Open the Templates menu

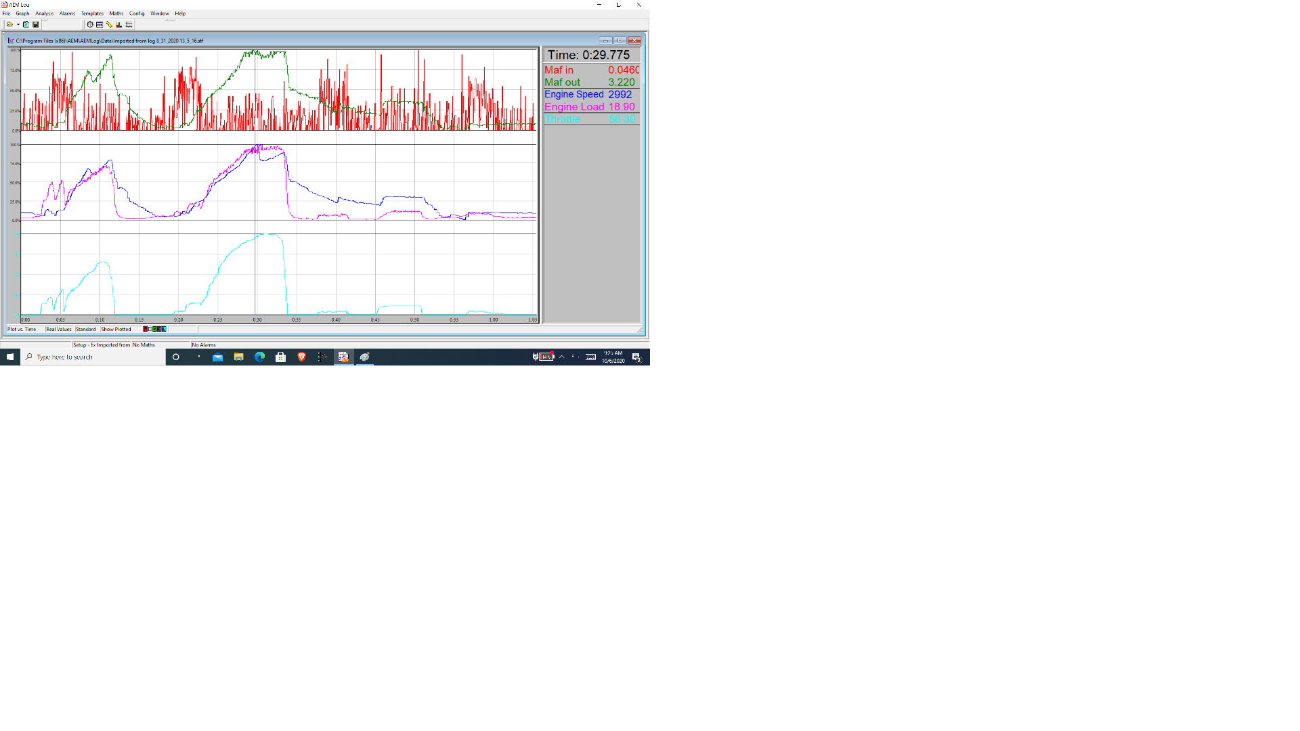92,14
